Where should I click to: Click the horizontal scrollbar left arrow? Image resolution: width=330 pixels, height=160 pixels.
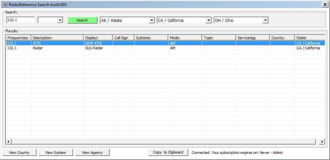8,141
